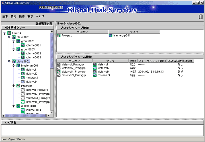Image resolution: width=205 pixels, height=142 pixels.
Task: Click the mstervol3_Proxygrp icon in tree
Action: 23,98
